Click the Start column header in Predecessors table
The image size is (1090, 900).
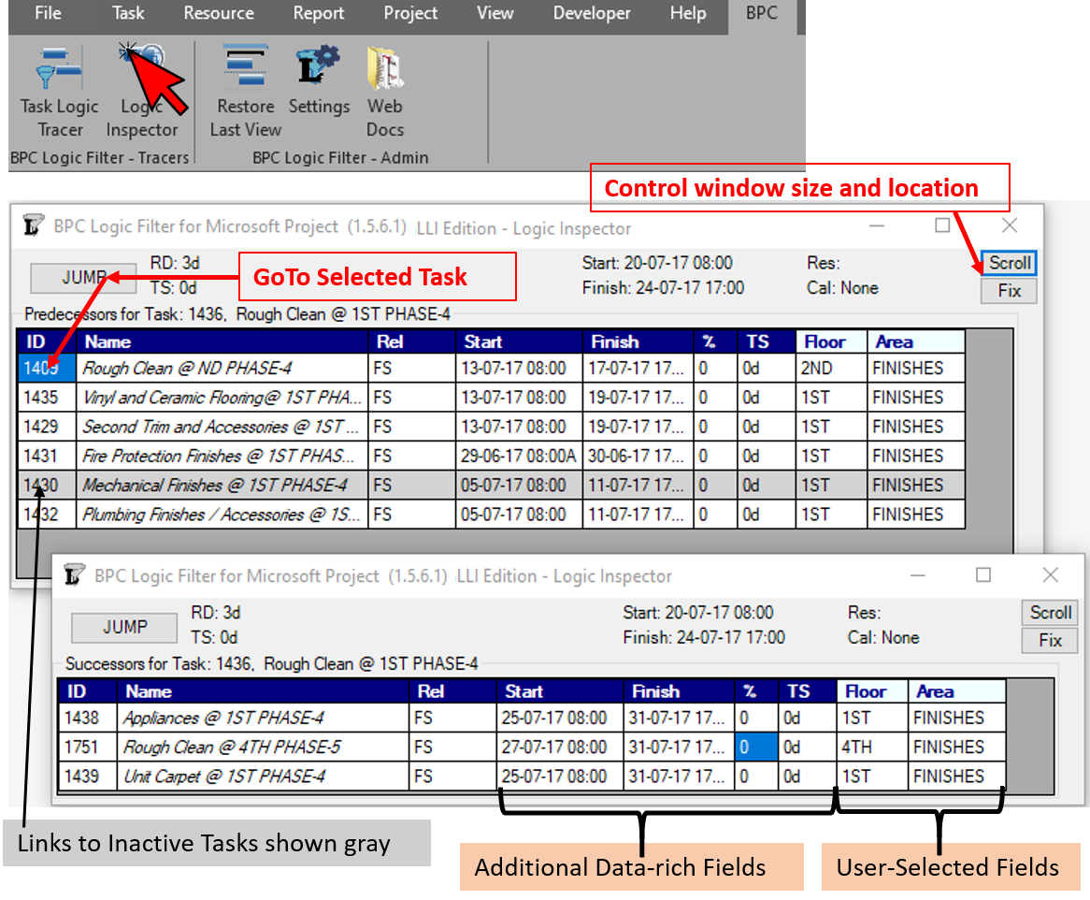point(519,341)
